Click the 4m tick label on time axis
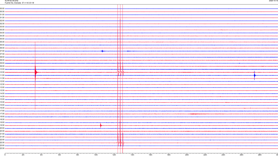Image resolution: width=278 pixels, height=156 pixels. 41,155
